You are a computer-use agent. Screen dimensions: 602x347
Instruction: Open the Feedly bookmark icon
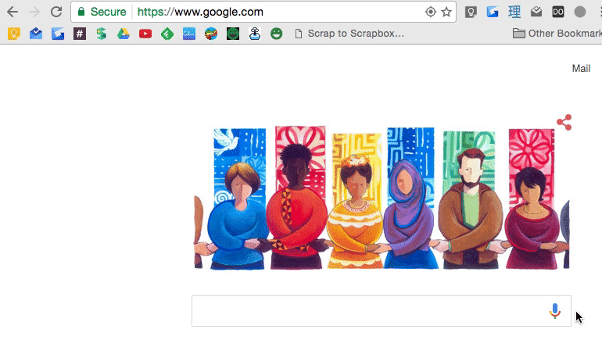coord(167,34)
